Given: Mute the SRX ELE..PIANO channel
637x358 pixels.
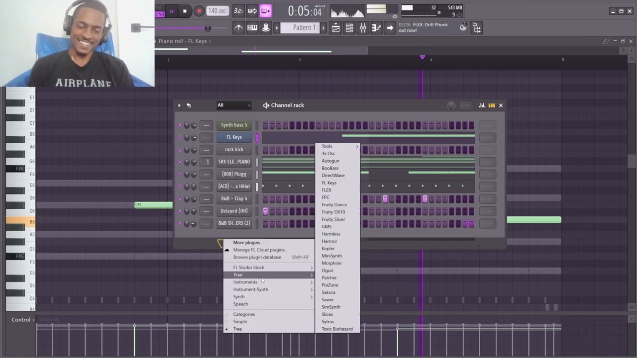Looking at the screenshot, I should [180, 162].
